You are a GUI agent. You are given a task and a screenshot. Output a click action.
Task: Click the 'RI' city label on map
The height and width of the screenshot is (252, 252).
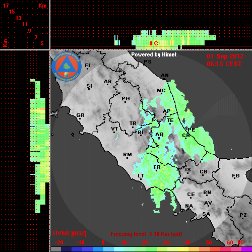141,133
